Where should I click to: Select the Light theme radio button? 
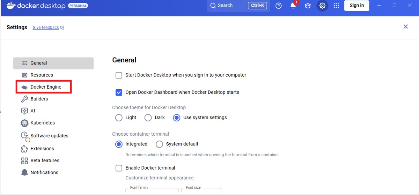tap(119, 118)
